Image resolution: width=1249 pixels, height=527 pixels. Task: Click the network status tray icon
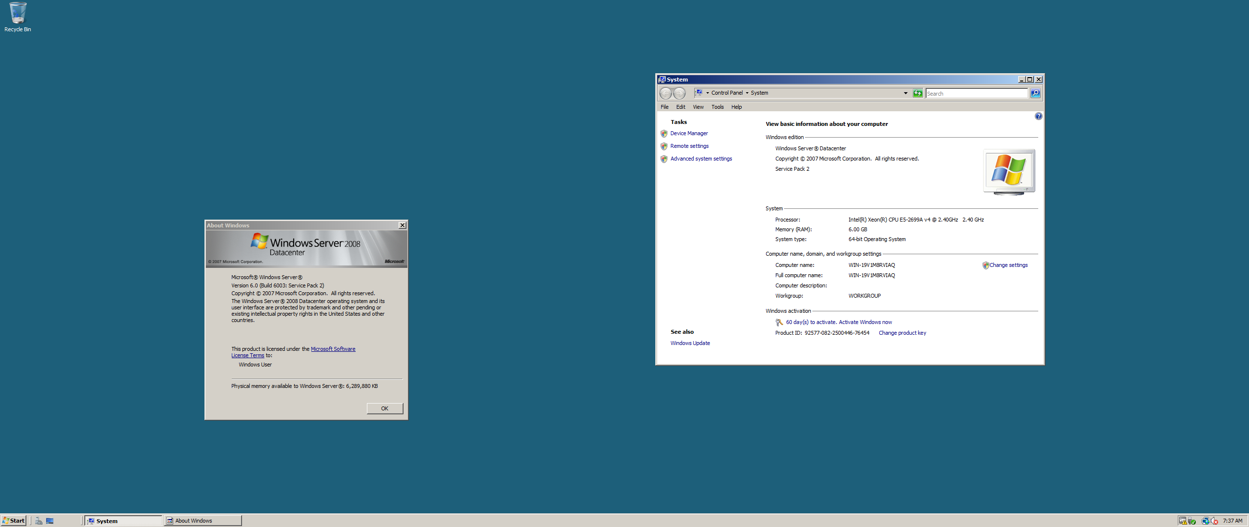(x=1205, y=521)
